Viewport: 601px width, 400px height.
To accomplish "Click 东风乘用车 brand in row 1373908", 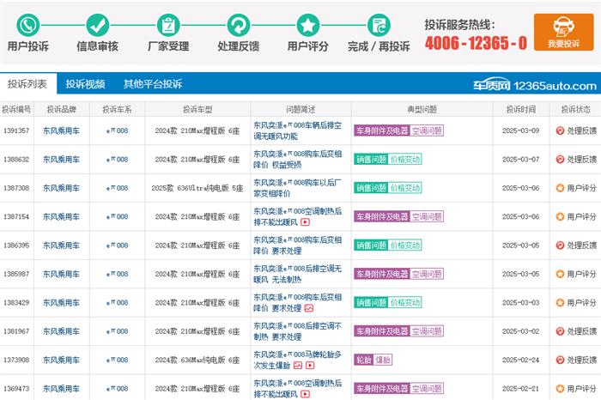I will 61,360.
